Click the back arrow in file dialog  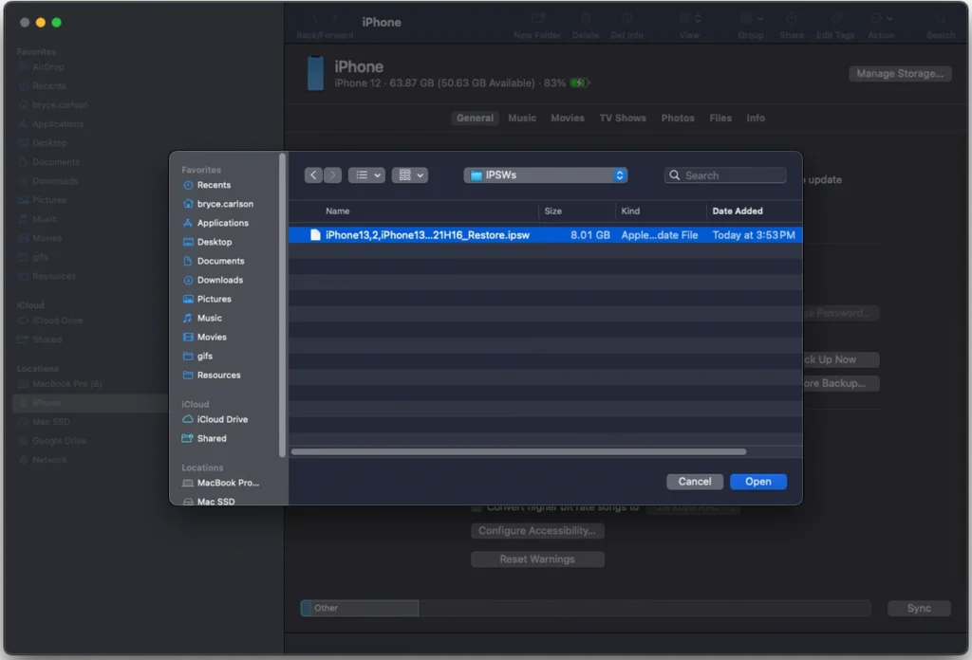tap(314, 175)
